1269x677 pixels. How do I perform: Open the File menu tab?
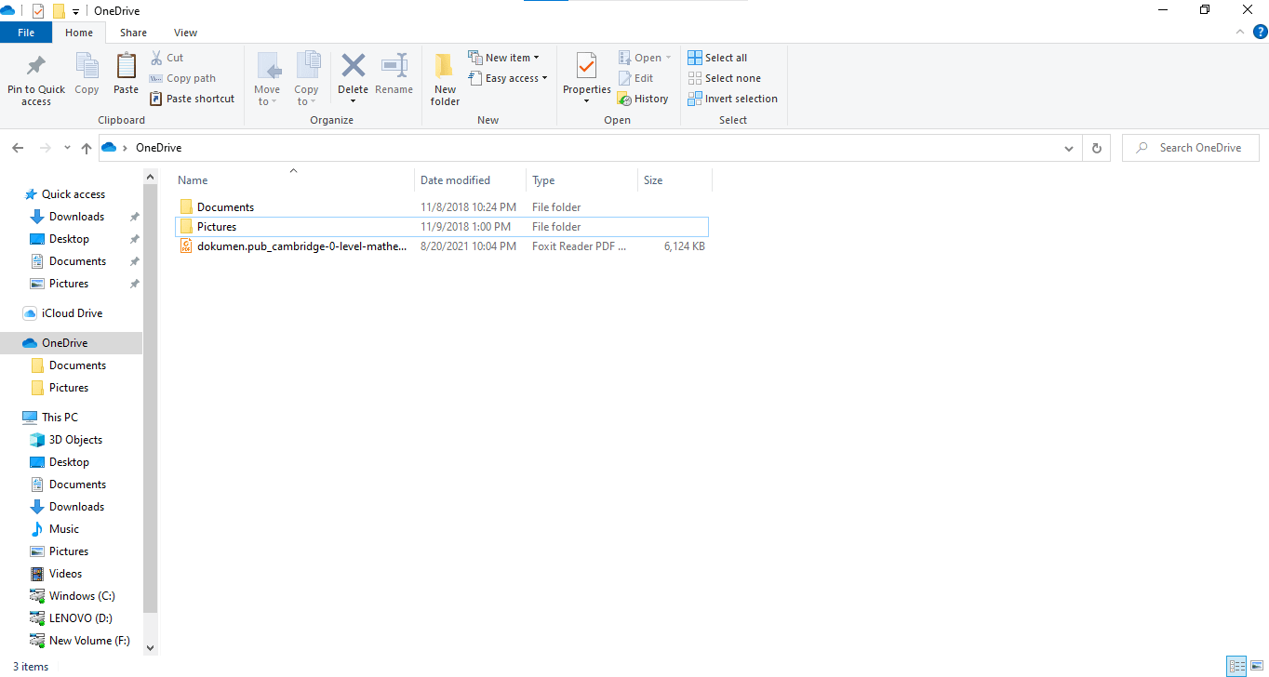coord(26,33)
